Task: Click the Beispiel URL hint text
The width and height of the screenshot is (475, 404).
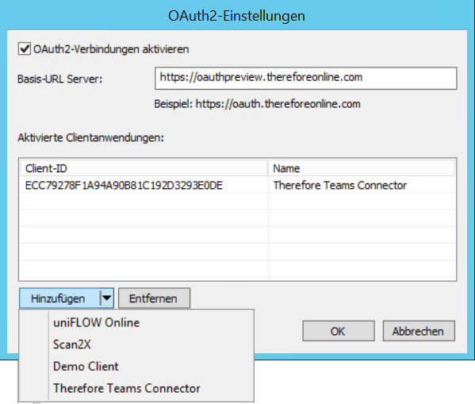Action: tap(257, 104)
